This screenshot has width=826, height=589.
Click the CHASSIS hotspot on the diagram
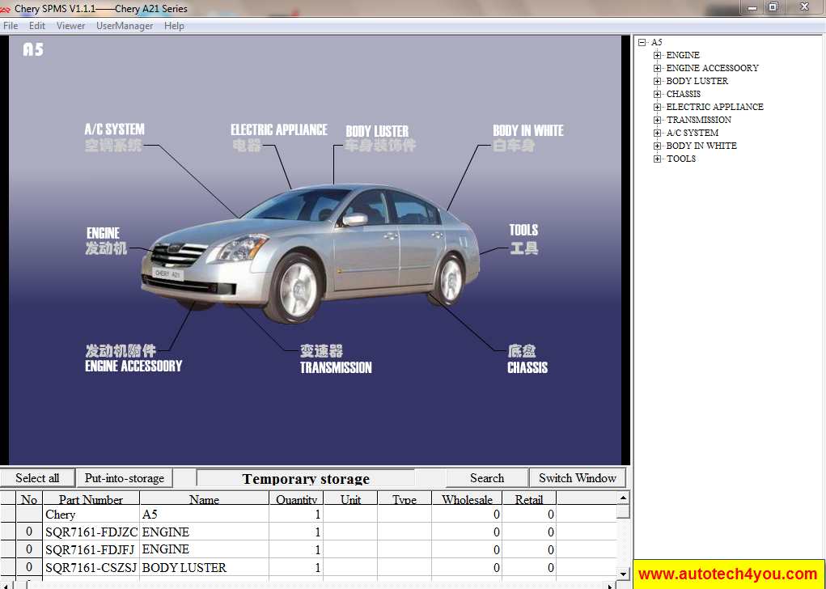(x=527, y=367)
